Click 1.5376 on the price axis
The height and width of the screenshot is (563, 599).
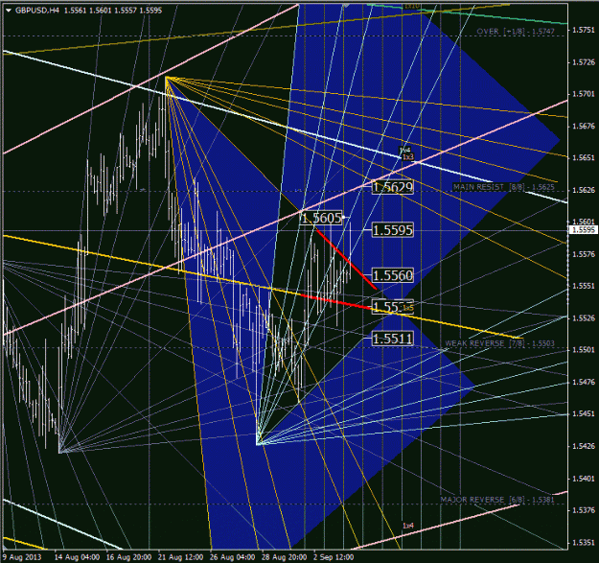pyautogui.click(x=584, y=510)
